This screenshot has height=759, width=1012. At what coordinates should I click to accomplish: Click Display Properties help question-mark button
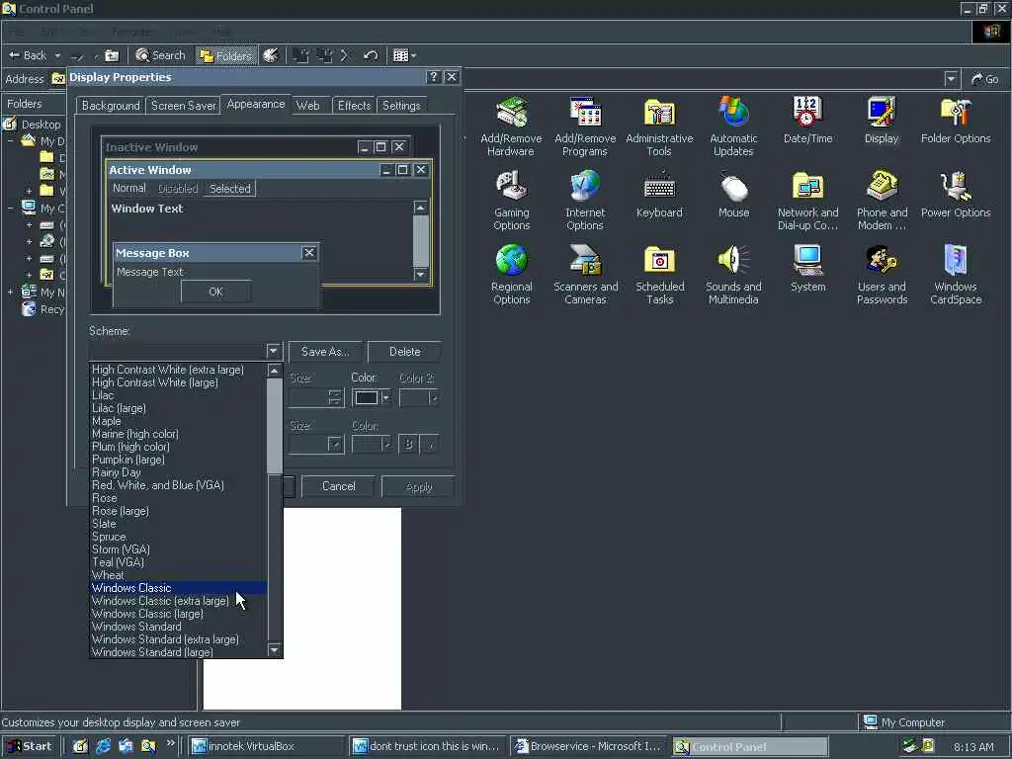433,77
